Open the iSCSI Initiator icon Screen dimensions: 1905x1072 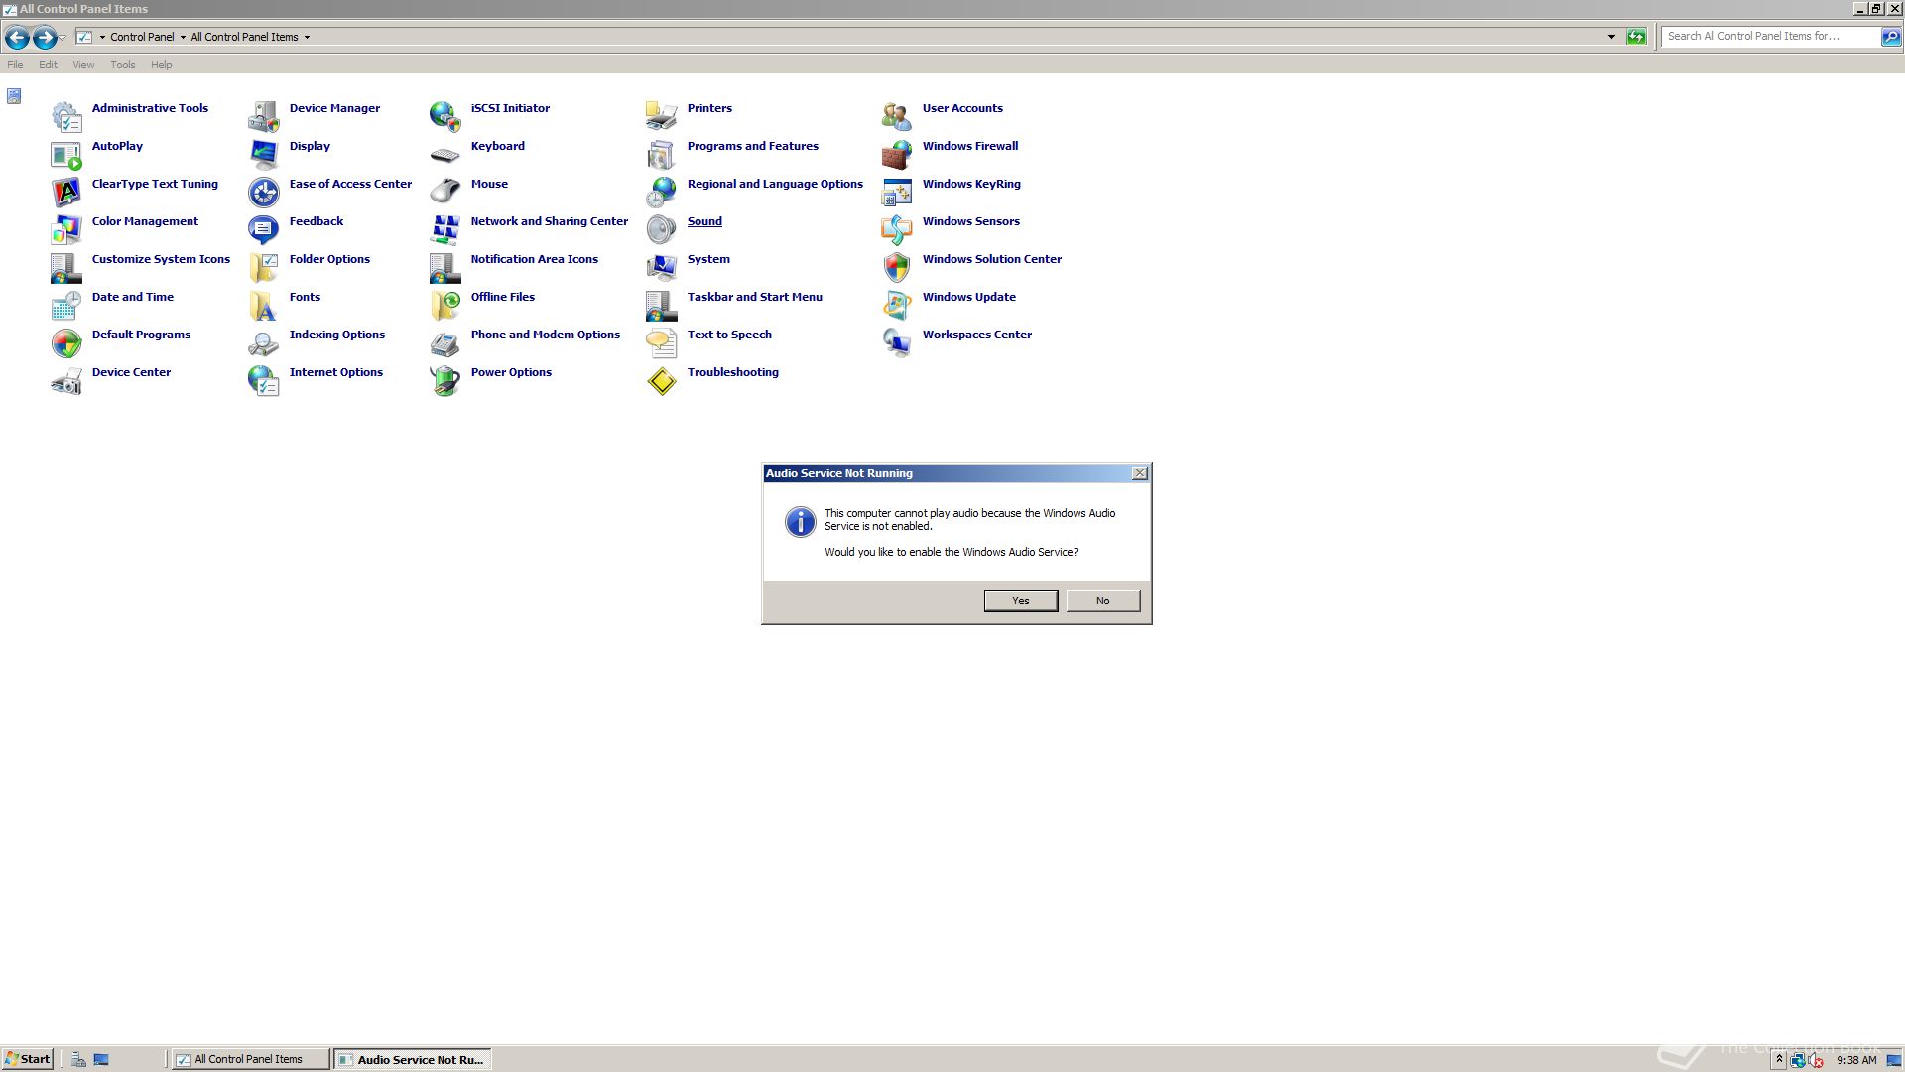tap(445, 116)
